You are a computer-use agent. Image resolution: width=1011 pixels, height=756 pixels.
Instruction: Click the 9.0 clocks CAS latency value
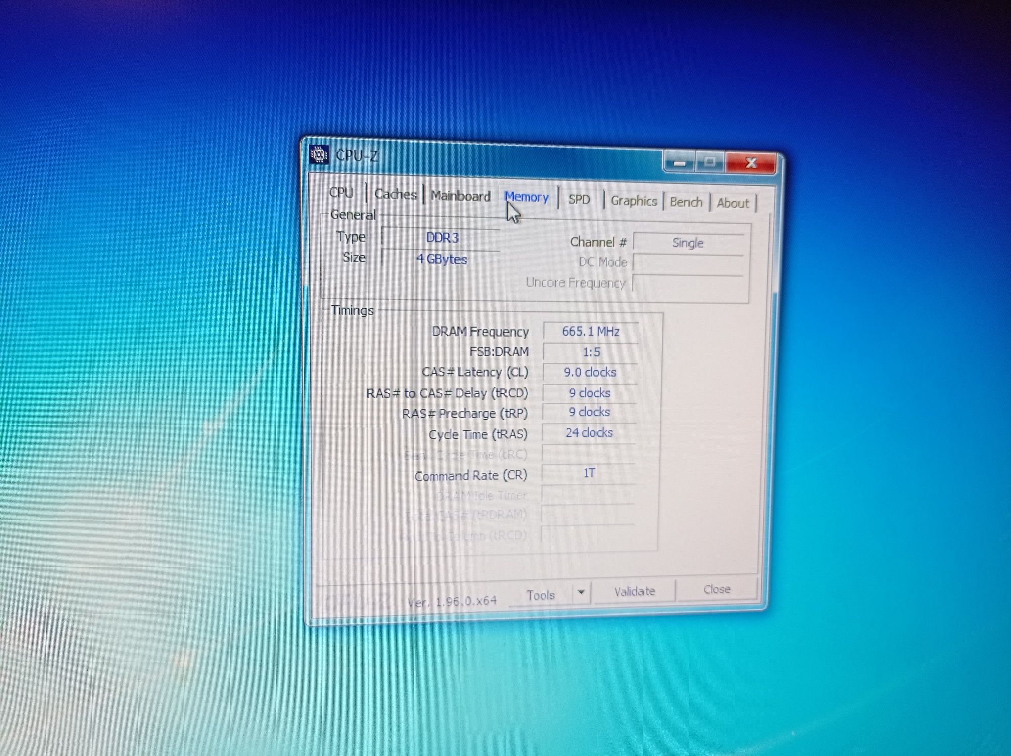590,372
